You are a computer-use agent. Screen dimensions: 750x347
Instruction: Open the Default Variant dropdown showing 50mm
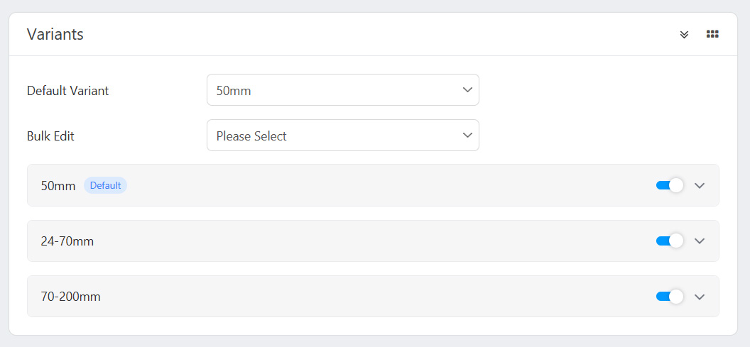tap(334, 90)
